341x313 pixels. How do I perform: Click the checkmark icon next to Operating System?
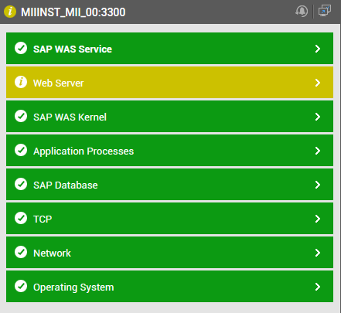[x=21, y=286]
